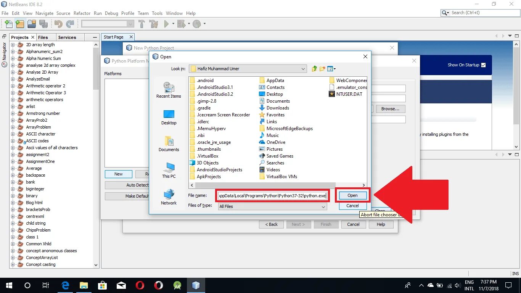Click Cancel in New Python Project wizard
Image resolution: width=521 pixels, height=293 pixels.
click(353, 224)
